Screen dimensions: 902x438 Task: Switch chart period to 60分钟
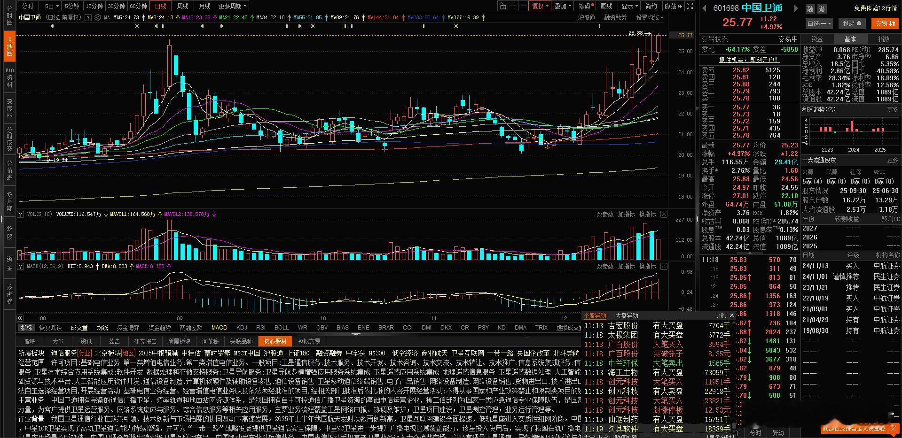[x=138, y=6]
